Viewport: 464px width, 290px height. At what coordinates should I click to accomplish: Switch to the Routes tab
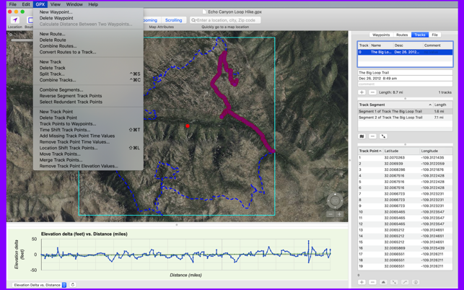(402, 35)
